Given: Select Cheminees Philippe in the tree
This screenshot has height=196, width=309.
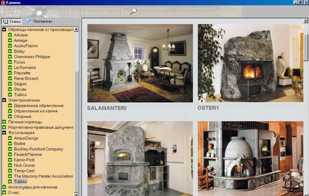Looking at the screenshot, I should [x=32, y=57].
